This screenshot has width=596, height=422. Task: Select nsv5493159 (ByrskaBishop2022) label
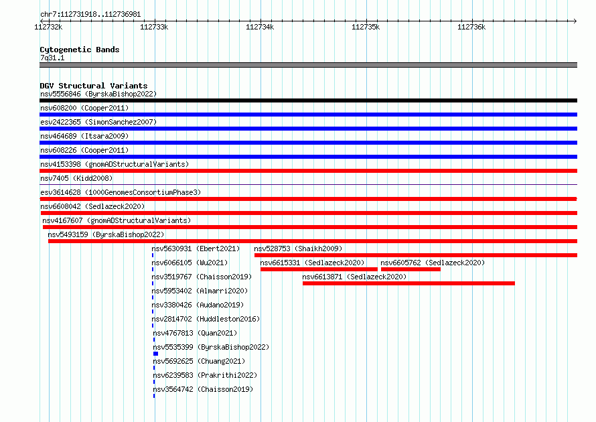tap(106, 234)
